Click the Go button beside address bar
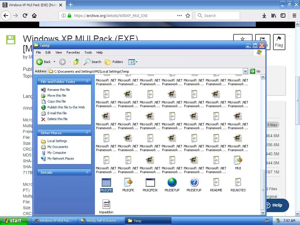This screenshot has width=300, height=225. [x=255, y=71]
